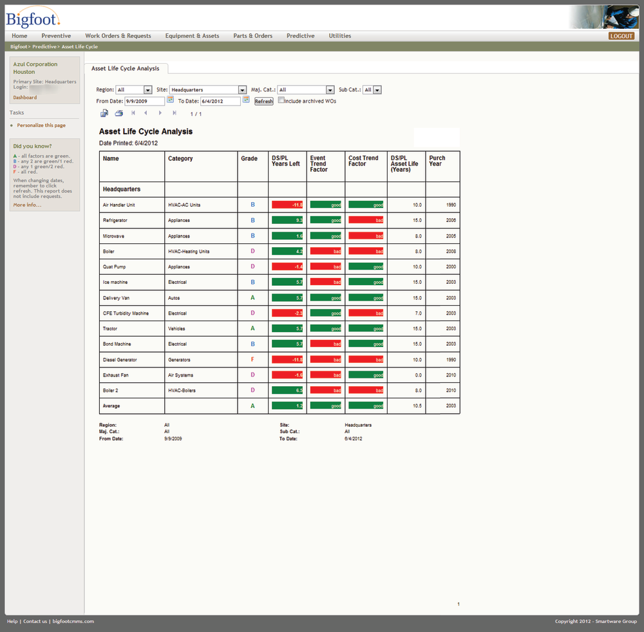The height and width of the screenshot is (632, 644).
Task: Open the Maj. Cat. dropdown
Action: [x=330, y=89]
